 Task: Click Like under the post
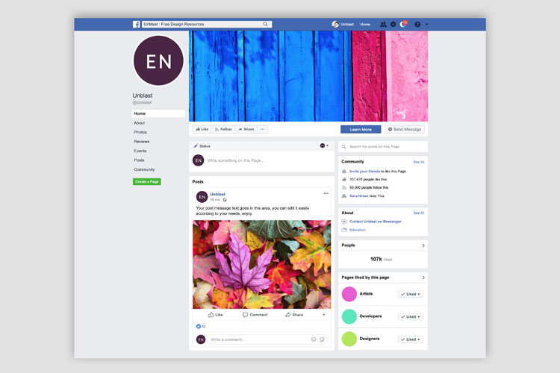pos(216,315)
